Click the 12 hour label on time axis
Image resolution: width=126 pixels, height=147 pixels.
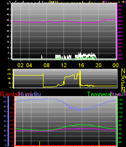[64, 65]
